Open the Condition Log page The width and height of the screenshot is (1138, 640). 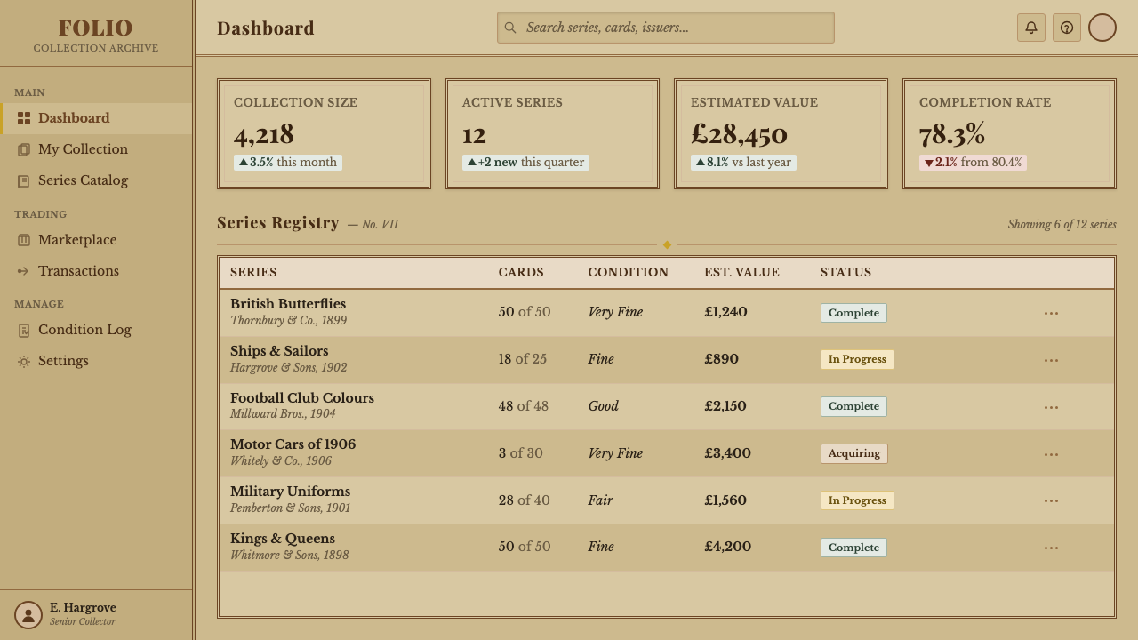click(x=96, y=330)
